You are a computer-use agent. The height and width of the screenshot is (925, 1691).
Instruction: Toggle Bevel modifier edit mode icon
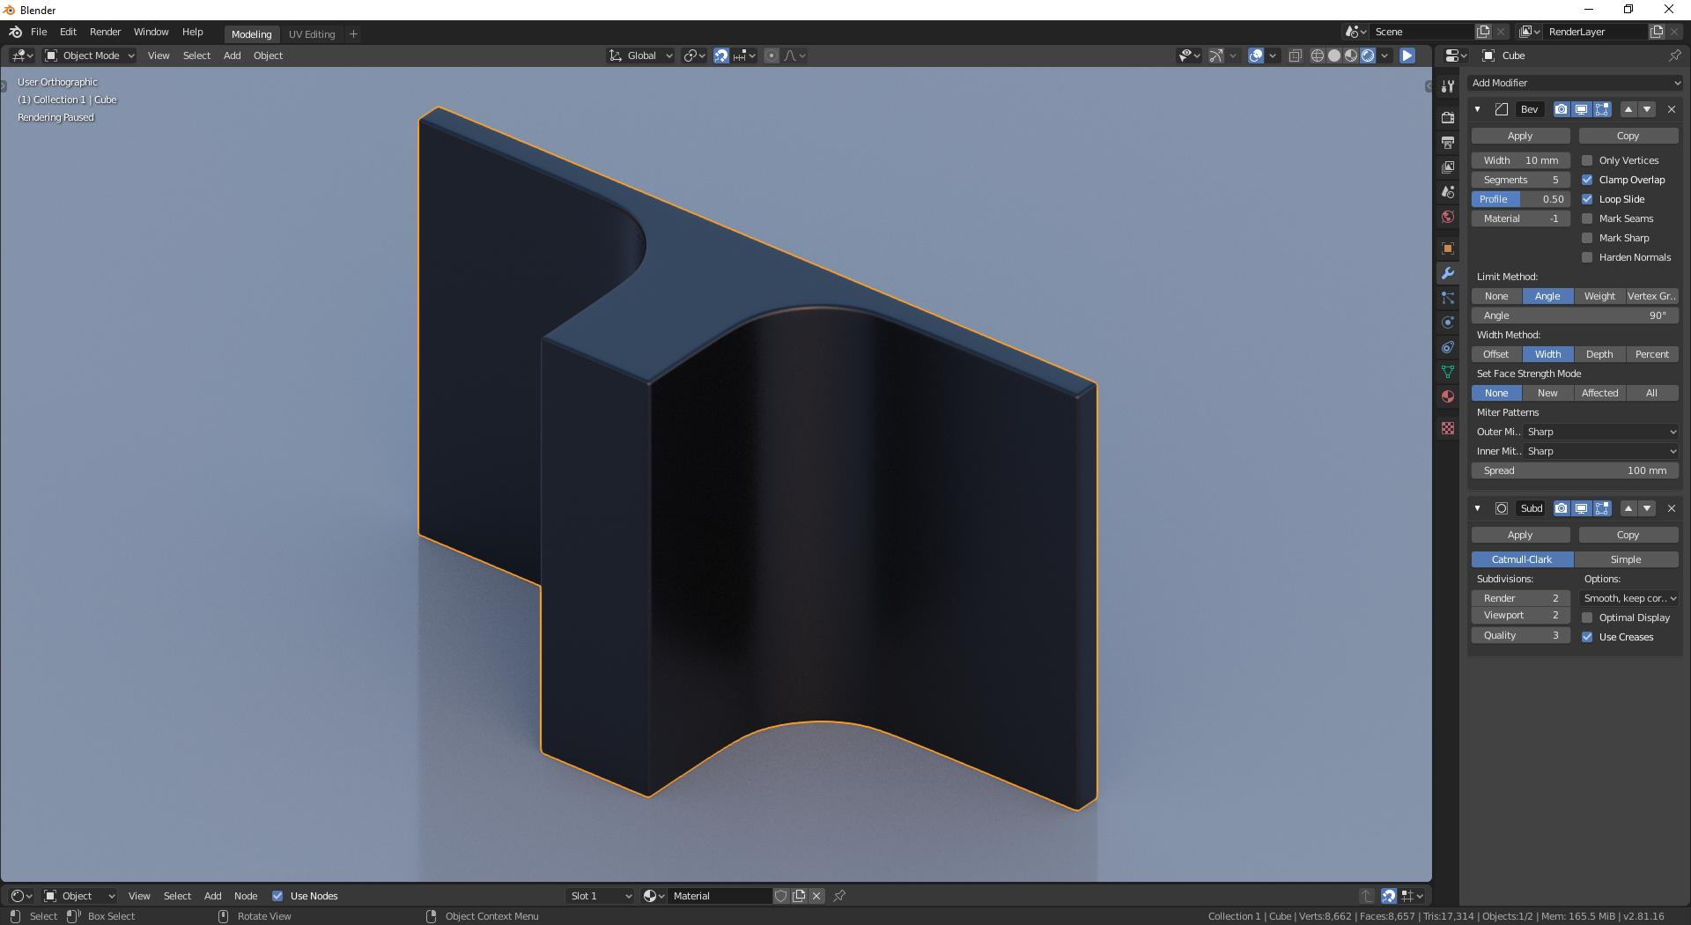1602,109
